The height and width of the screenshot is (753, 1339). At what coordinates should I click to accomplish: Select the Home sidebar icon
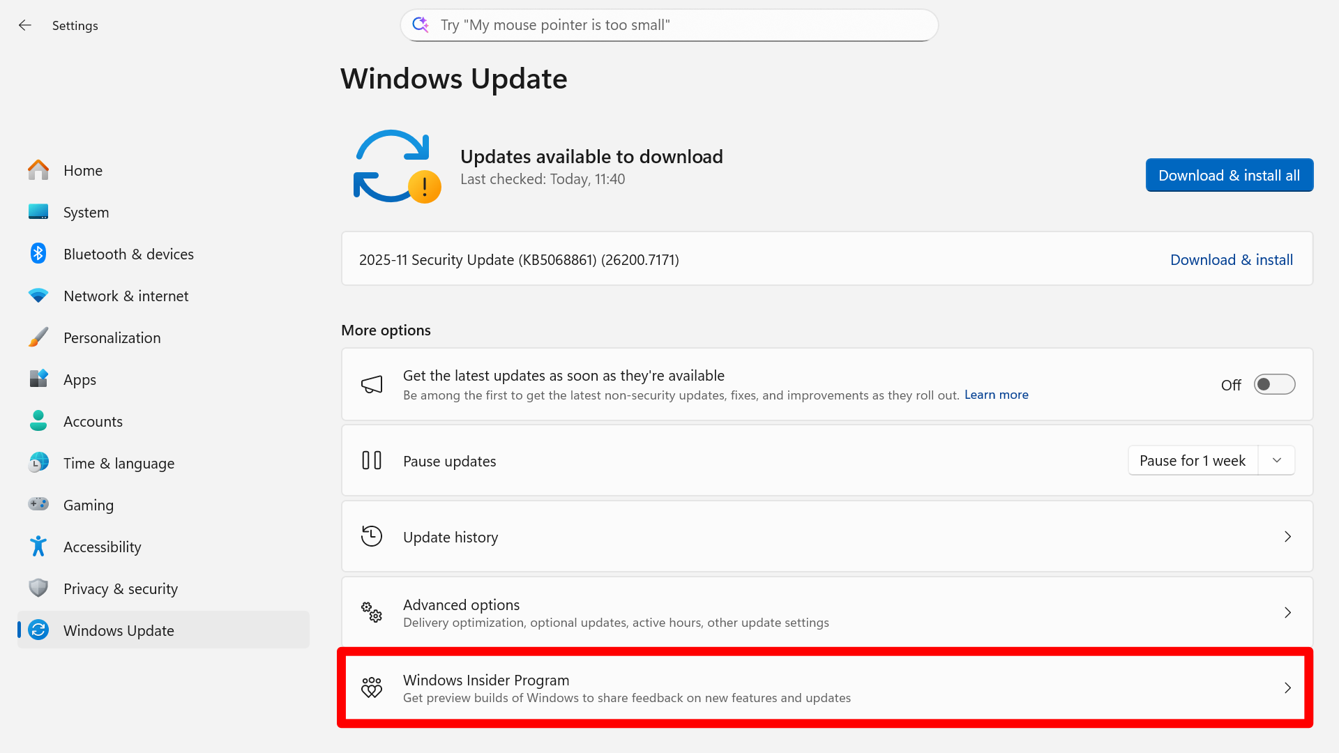38,169
